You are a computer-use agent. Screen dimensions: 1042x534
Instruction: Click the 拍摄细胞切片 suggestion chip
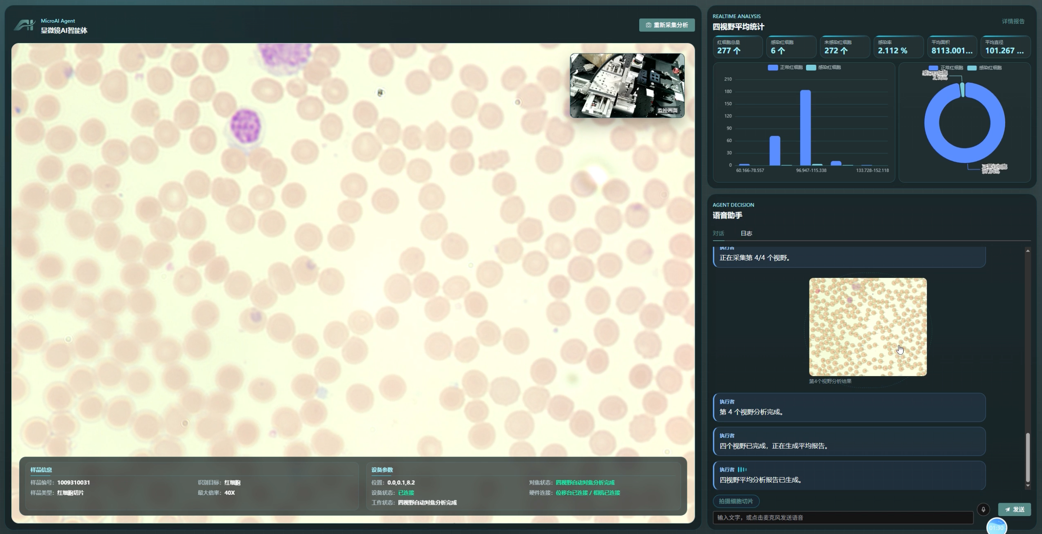point(736,501)
